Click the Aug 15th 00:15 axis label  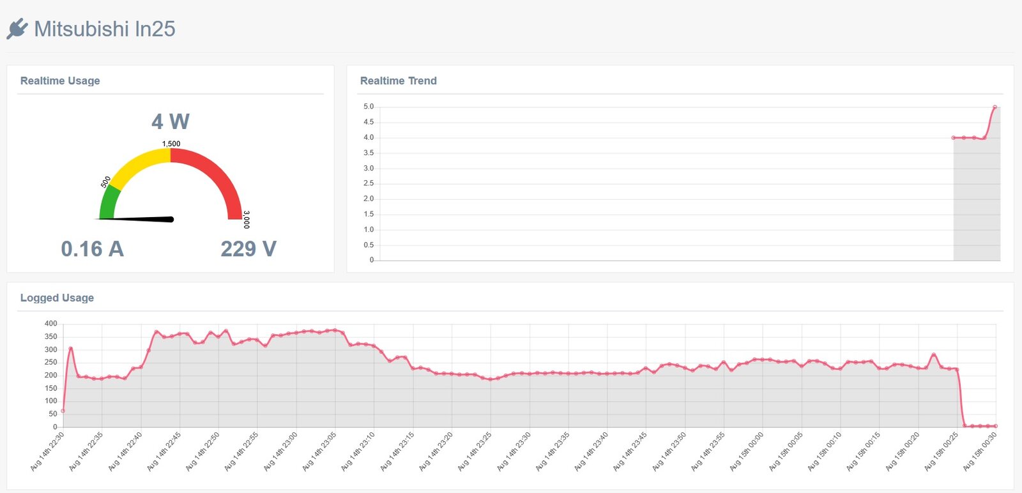tap(863, 451)
